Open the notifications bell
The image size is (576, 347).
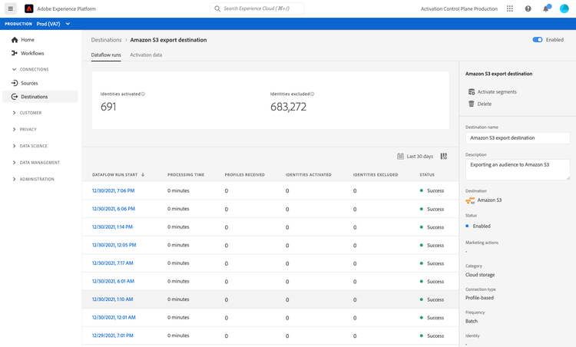pyautogui.click(x=546, y=8)
